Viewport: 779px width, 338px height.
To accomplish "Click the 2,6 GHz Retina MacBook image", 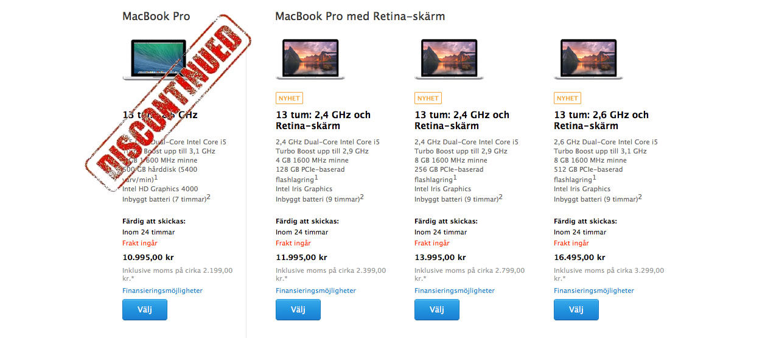I will pos(589,58).
